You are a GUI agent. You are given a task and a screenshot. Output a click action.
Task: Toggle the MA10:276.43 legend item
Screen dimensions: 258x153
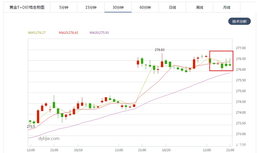click(68, 33)
